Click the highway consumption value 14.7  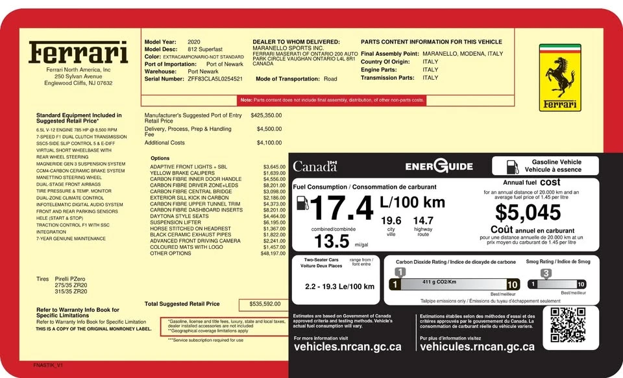[x=423, y=220]
